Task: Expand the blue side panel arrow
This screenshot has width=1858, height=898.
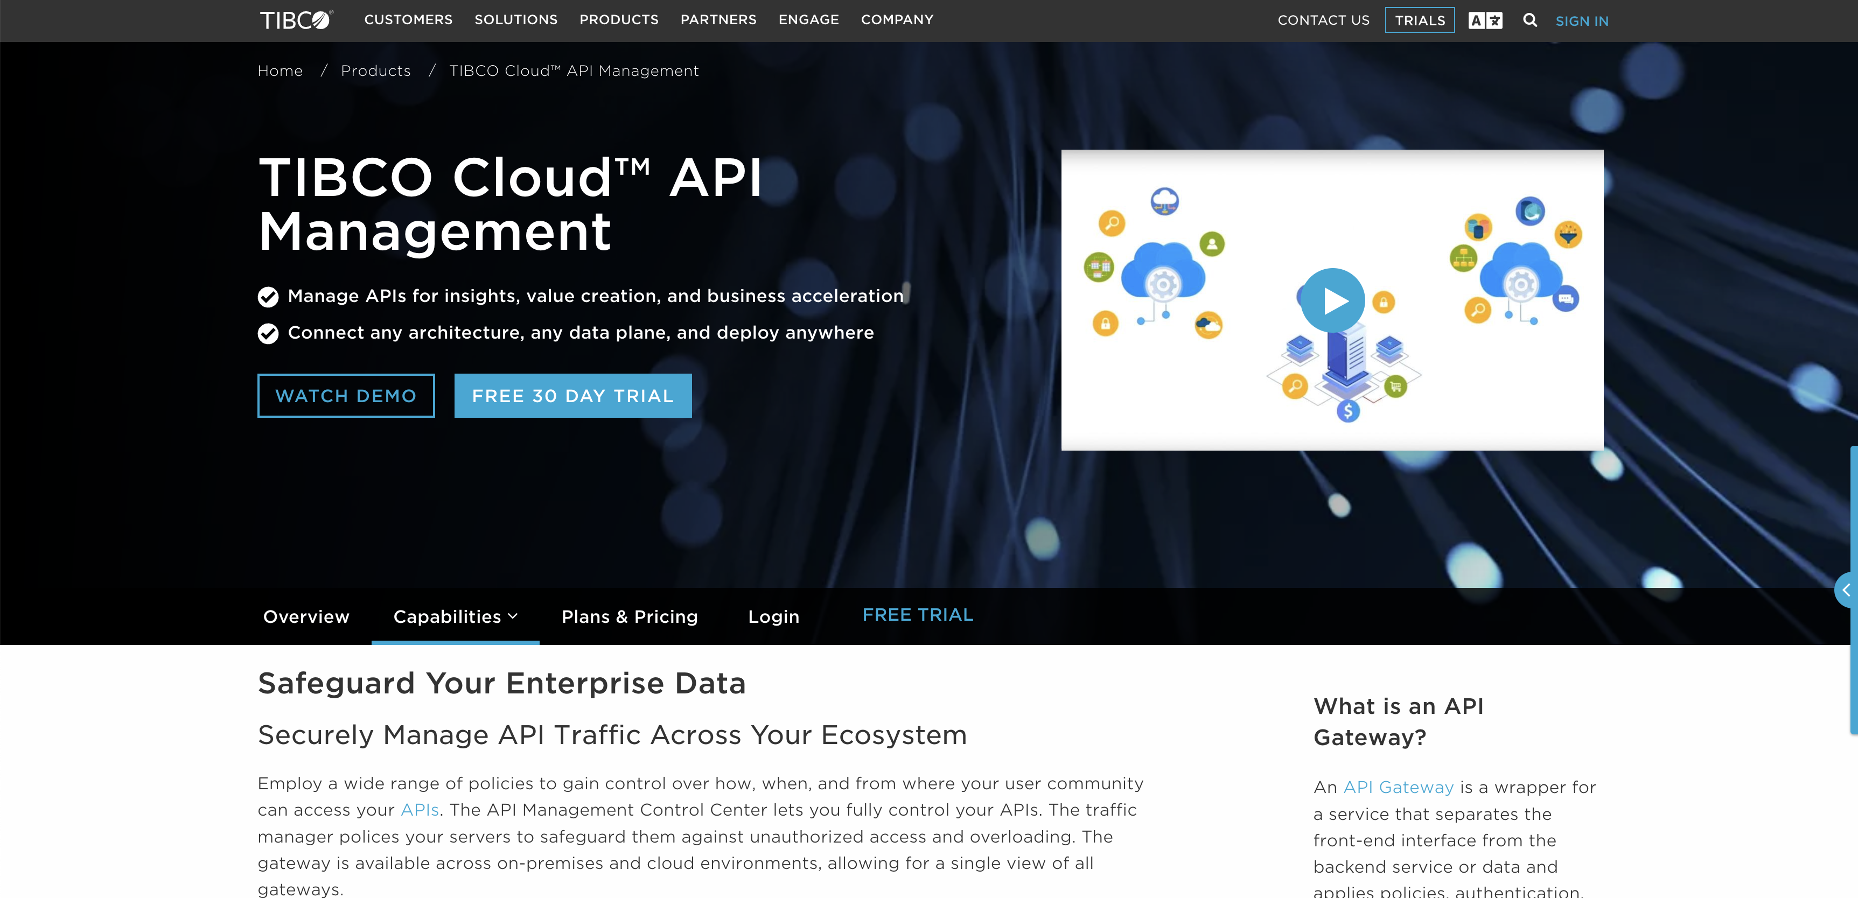Action: pyautogui.click(x=1847, y=590)
